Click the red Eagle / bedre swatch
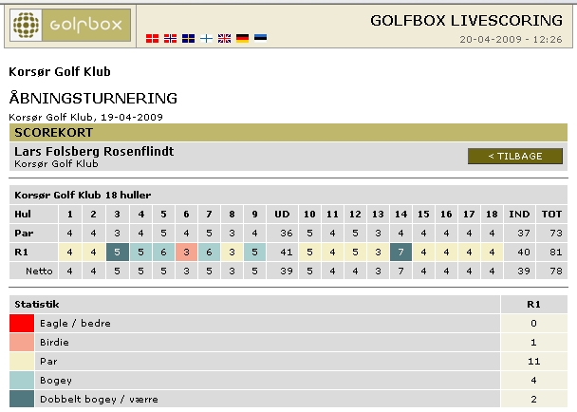Screen dimensions: 577x412 22,324
